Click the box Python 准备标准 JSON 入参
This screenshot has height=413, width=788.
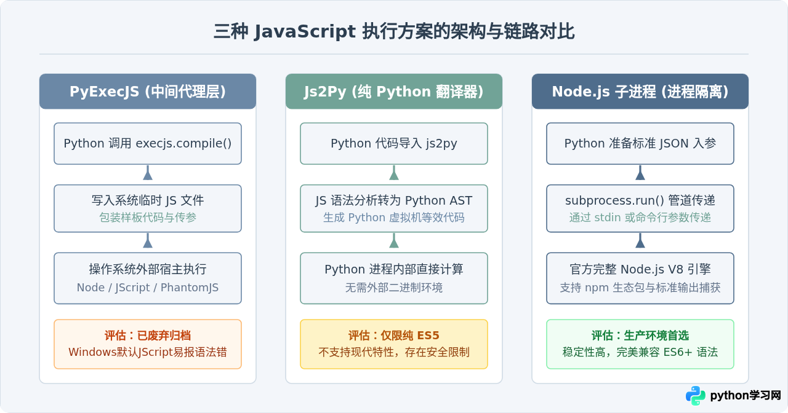point(640,143)
